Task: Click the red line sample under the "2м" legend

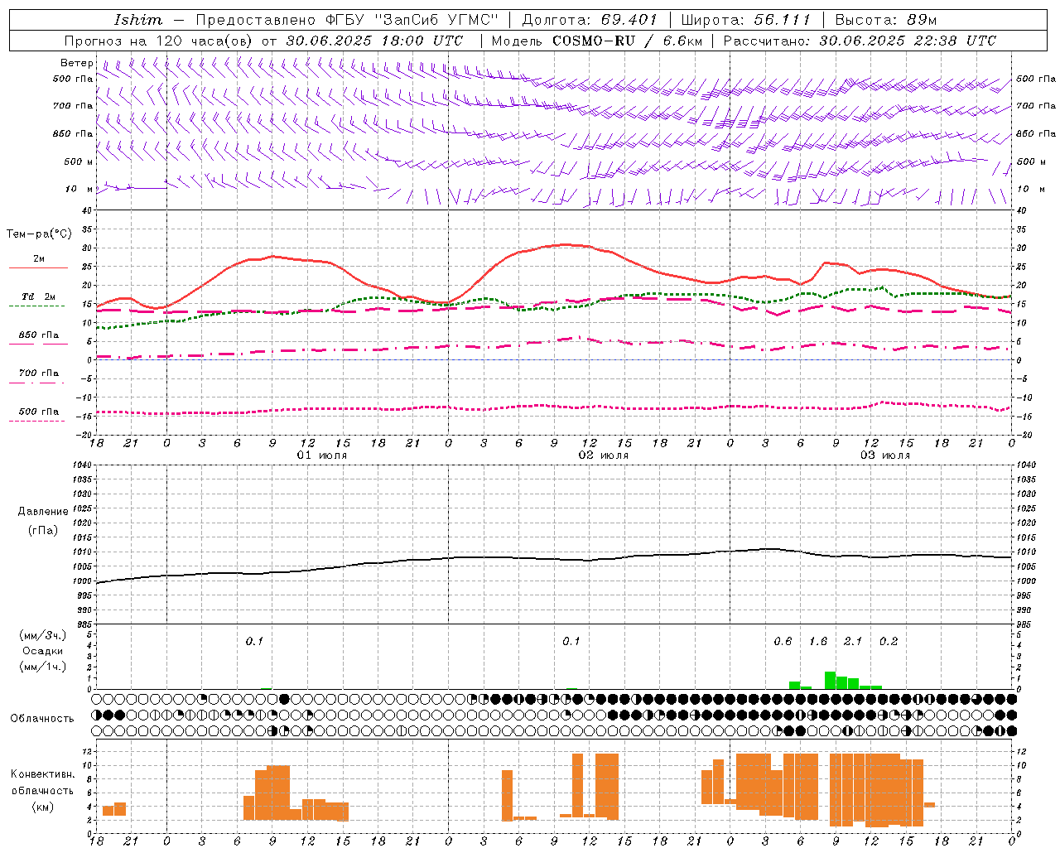Action: coord(38,267)
